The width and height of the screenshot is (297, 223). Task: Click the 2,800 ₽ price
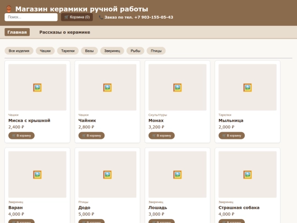86,127
